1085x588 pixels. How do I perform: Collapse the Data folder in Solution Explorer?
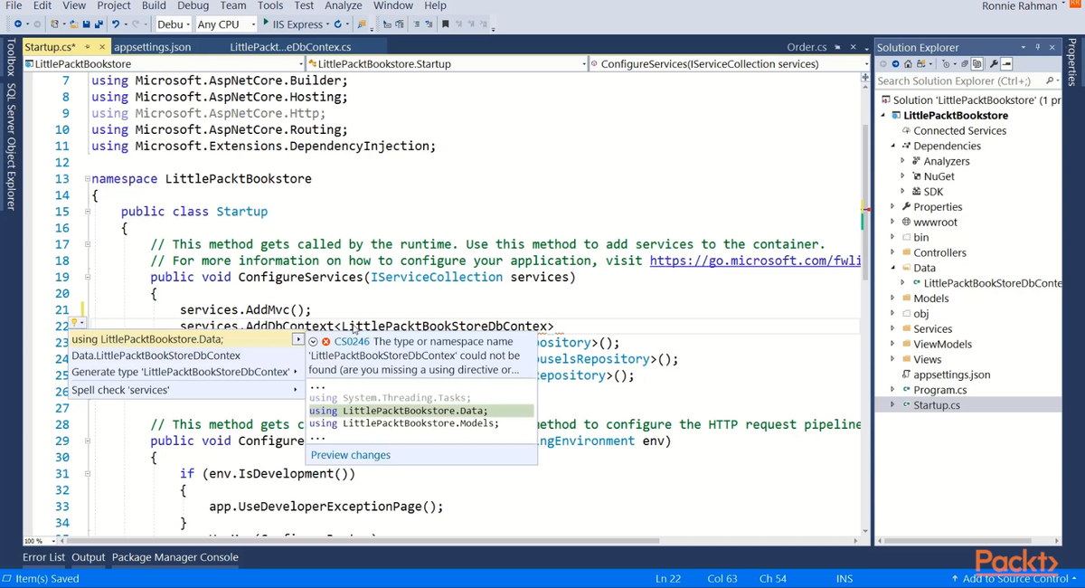893,268
